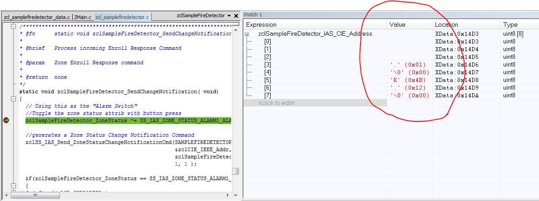Click the Expression column header
The width and height of the screenshot is (539, 201).
coord(261,24)
